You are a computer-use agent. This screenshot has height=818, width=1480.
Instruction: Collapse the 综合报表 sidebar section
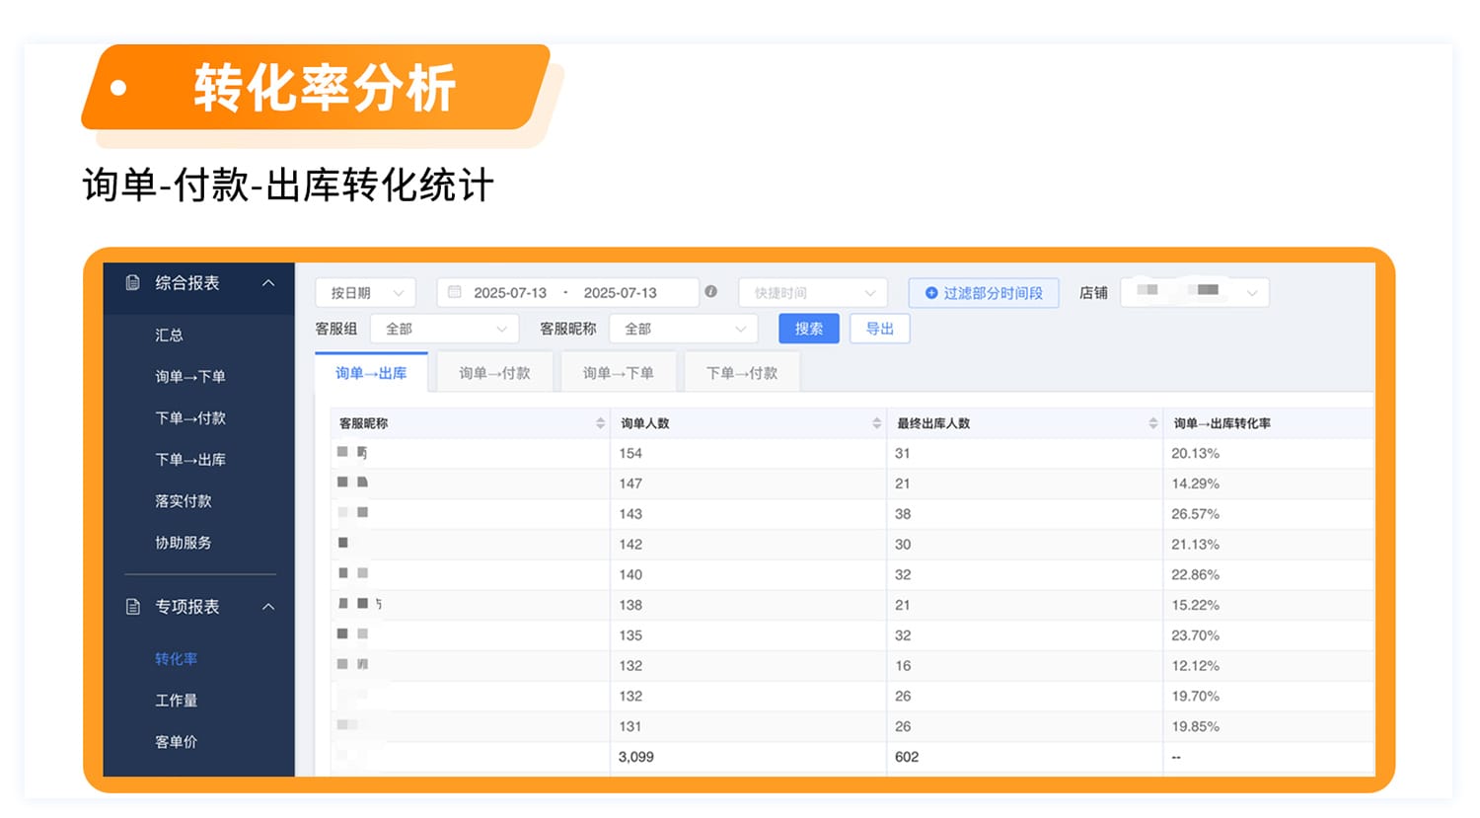[268, 283]
